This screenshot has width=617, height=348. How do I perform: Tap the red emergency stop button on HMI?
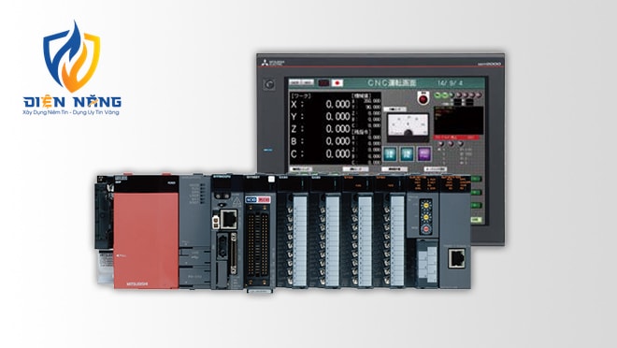pyautogui.click(x=423, y=98)
